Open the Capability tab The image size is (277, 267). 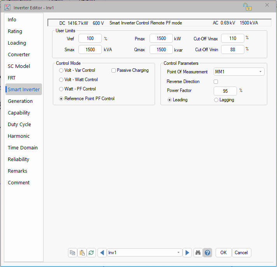[x=19, y=113]
